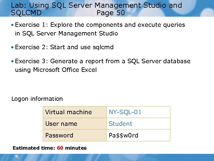Image resolution: width=214 pixels, height=161 pixels.
Task: Click the Logon information heading
Action: (x=37, y=99)
